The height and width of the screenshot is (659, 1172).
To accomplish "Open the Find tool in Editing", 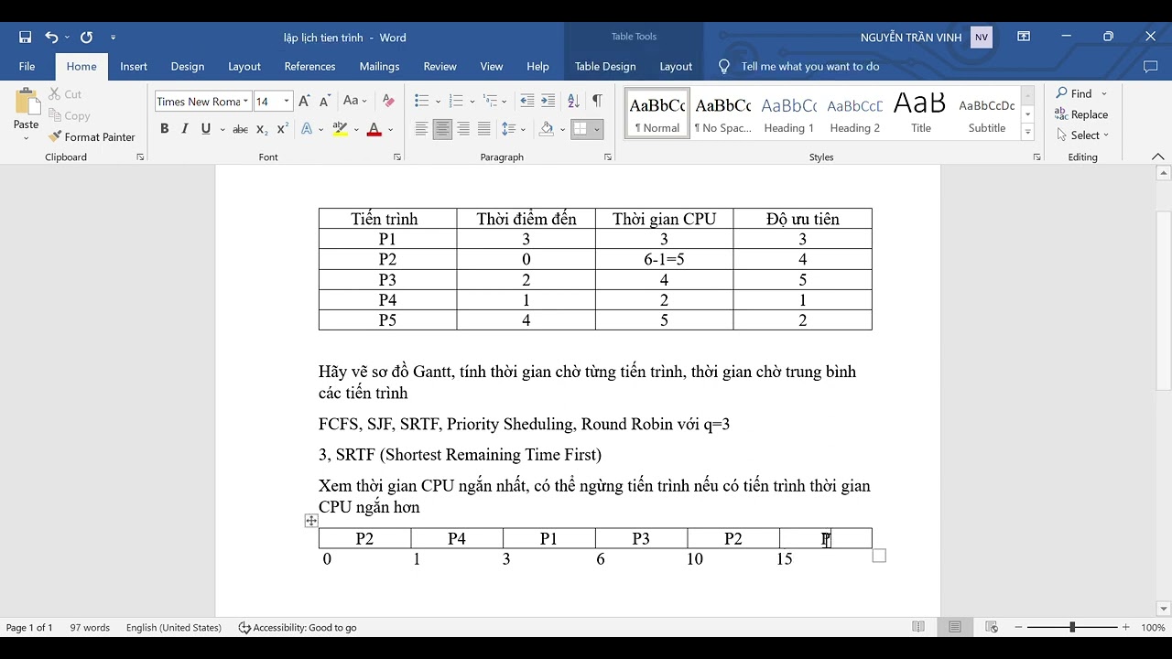I will pyautogui.click(x=1073, y=93).
